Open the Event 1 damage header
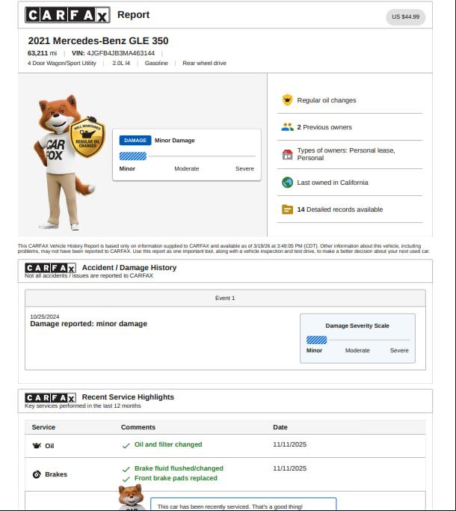 (x=225, y=298)
